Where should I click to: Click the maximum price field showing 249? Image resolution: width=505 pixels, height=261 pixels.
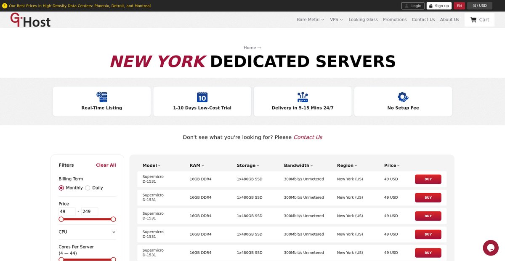pyautogui.click(x=90, y=212)
